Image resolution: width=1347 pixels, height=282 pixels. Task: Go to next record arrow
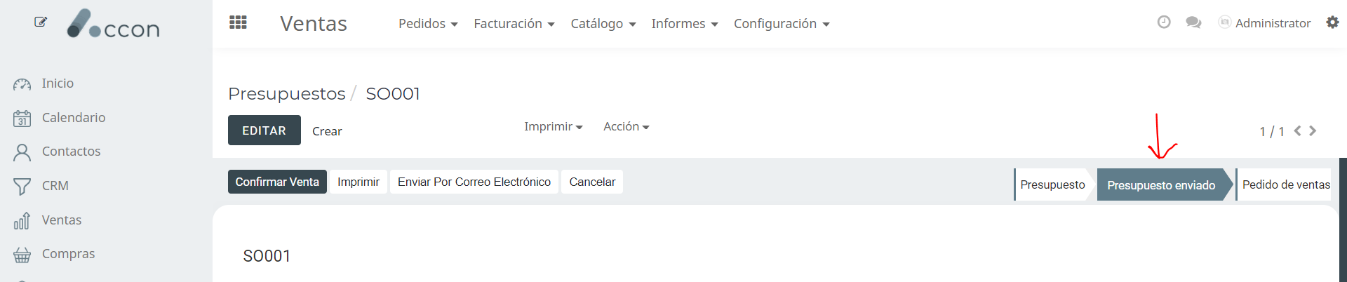[x=1313, y=130]
